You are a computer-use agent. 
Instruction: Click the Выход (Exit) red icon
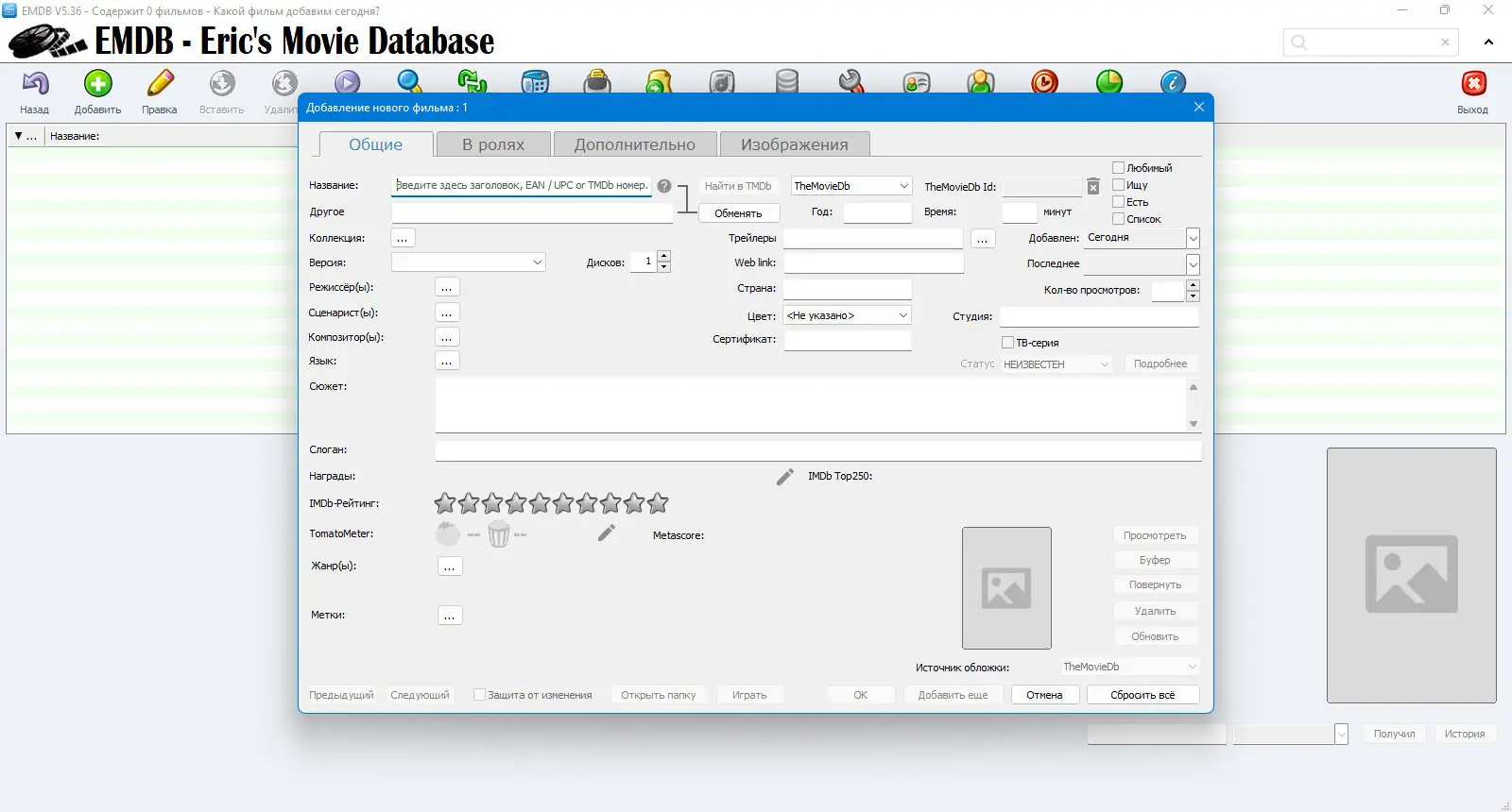1472,85
